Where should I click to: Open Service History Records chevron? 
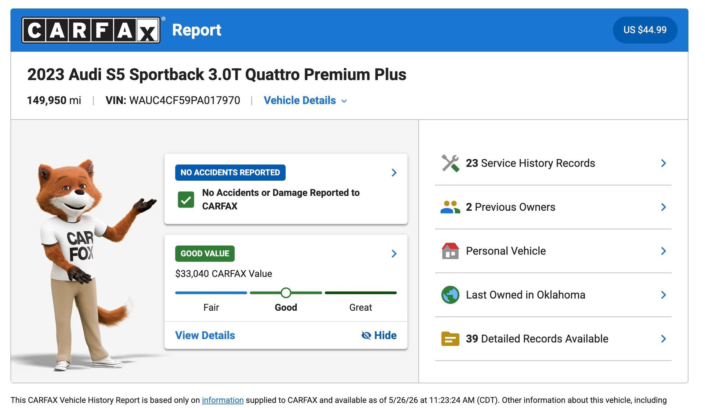point(664,163)
